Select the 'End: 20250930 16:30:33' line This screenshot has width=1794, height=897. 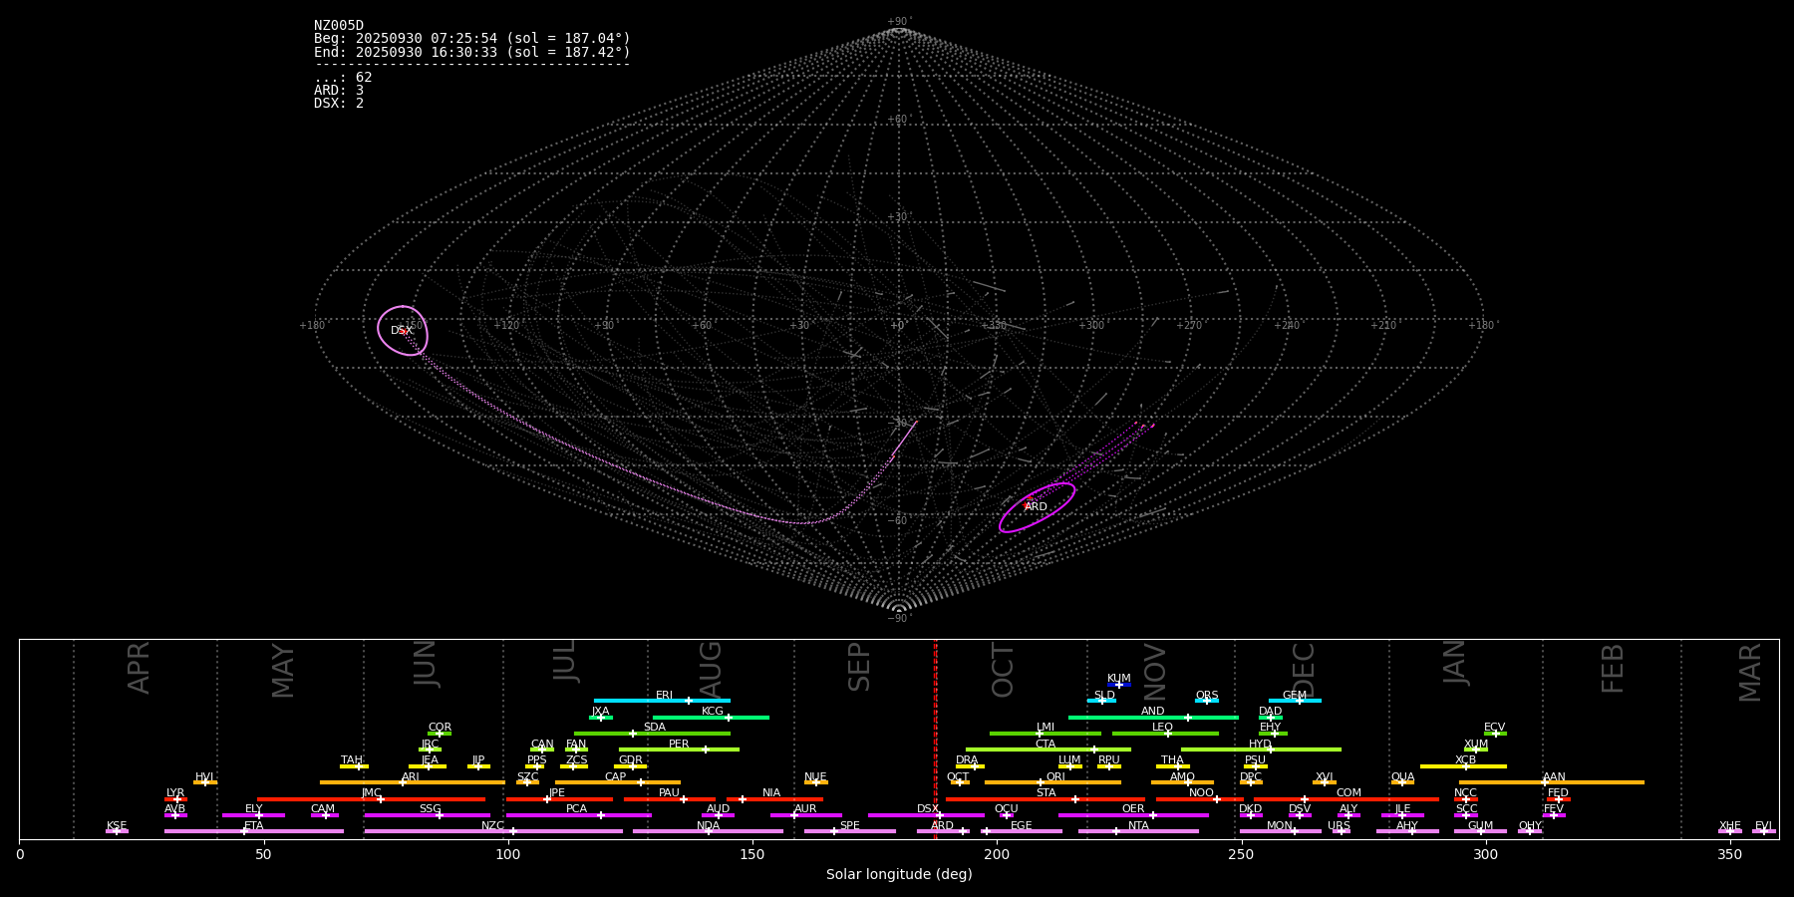click(472, 52)
